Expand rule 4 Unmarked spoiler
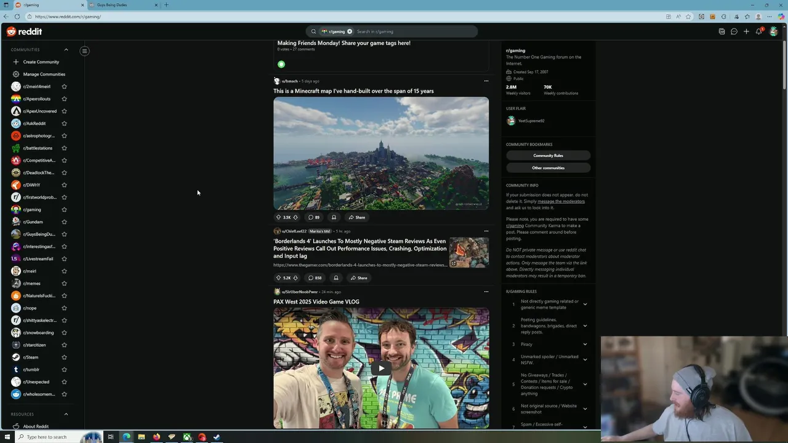The height and width of the screenshot is (443, 788). pyautogui.click(x=585, y=359)
